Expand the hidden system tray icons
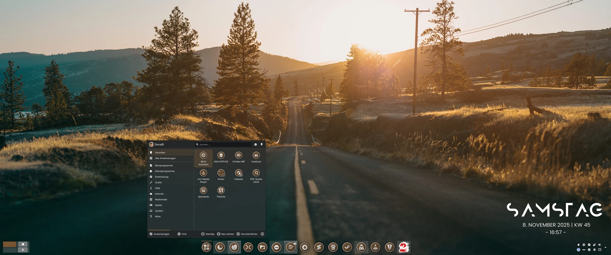 [x=605, y=247]
